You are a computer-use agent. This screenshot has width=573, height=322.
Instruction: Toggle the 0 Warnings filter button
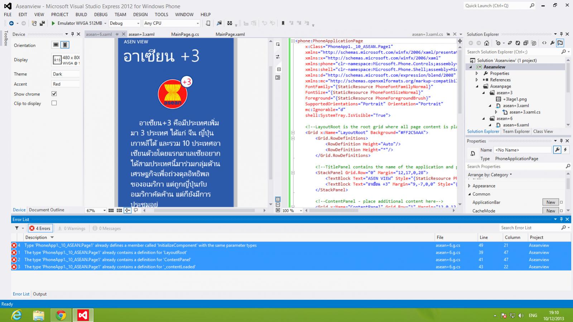coord(72,228)
